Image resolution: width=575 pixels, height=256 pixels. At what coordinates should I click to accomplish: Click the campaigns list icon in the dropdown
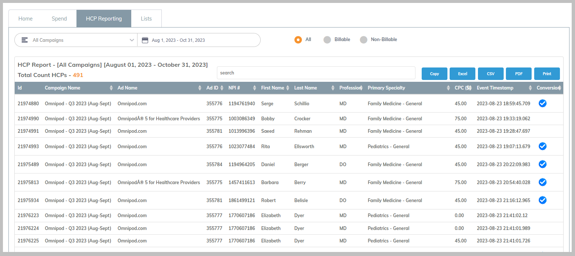(25, 40)
